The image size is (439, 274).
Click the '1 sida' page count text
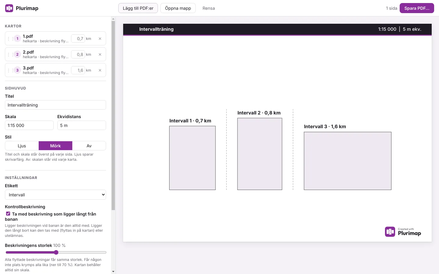coord(391,8)
